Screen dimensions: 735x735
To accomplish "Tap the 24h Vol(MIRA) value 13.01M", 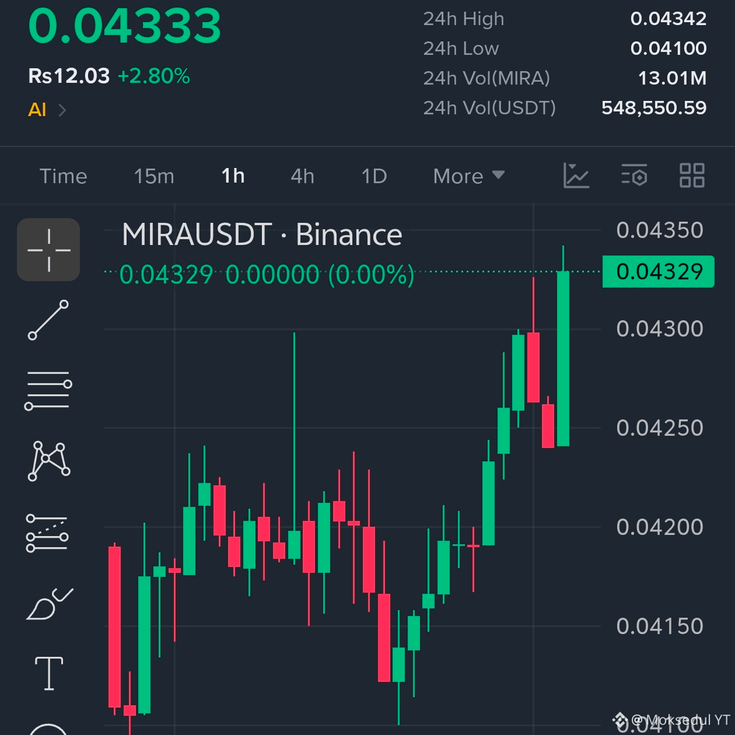I will click(x=673, y=78).
